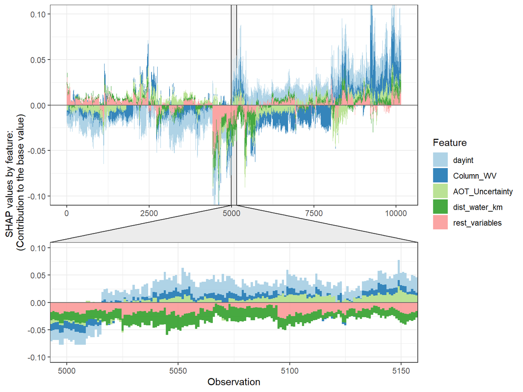Click the Feature legend title
Viewport: 523px width, 392px height.
coord(449,143)
